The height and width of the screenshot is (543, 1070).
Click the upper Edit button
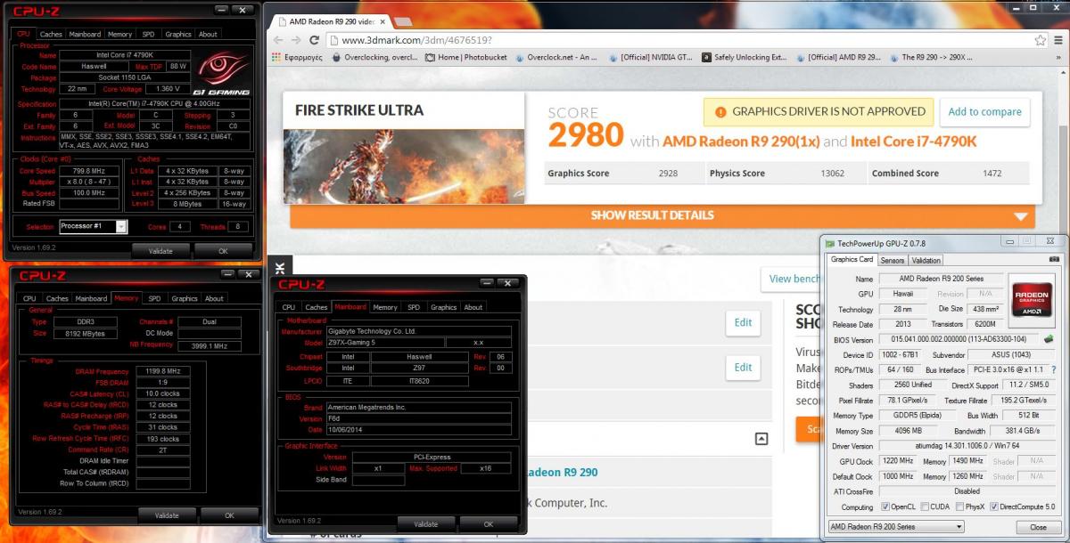click(743, 323)
